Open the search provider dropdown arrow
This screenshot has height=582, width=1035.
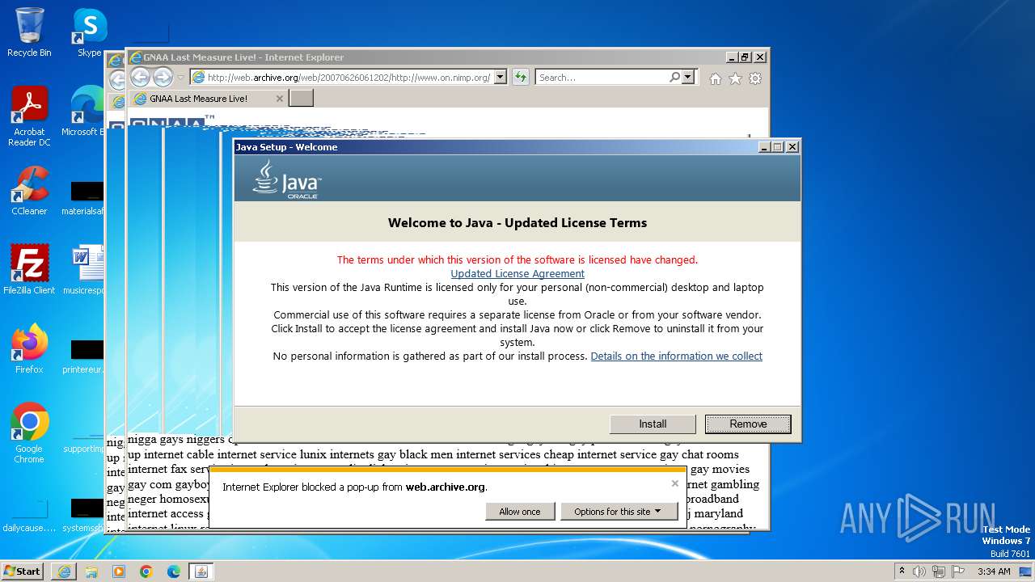688,78
